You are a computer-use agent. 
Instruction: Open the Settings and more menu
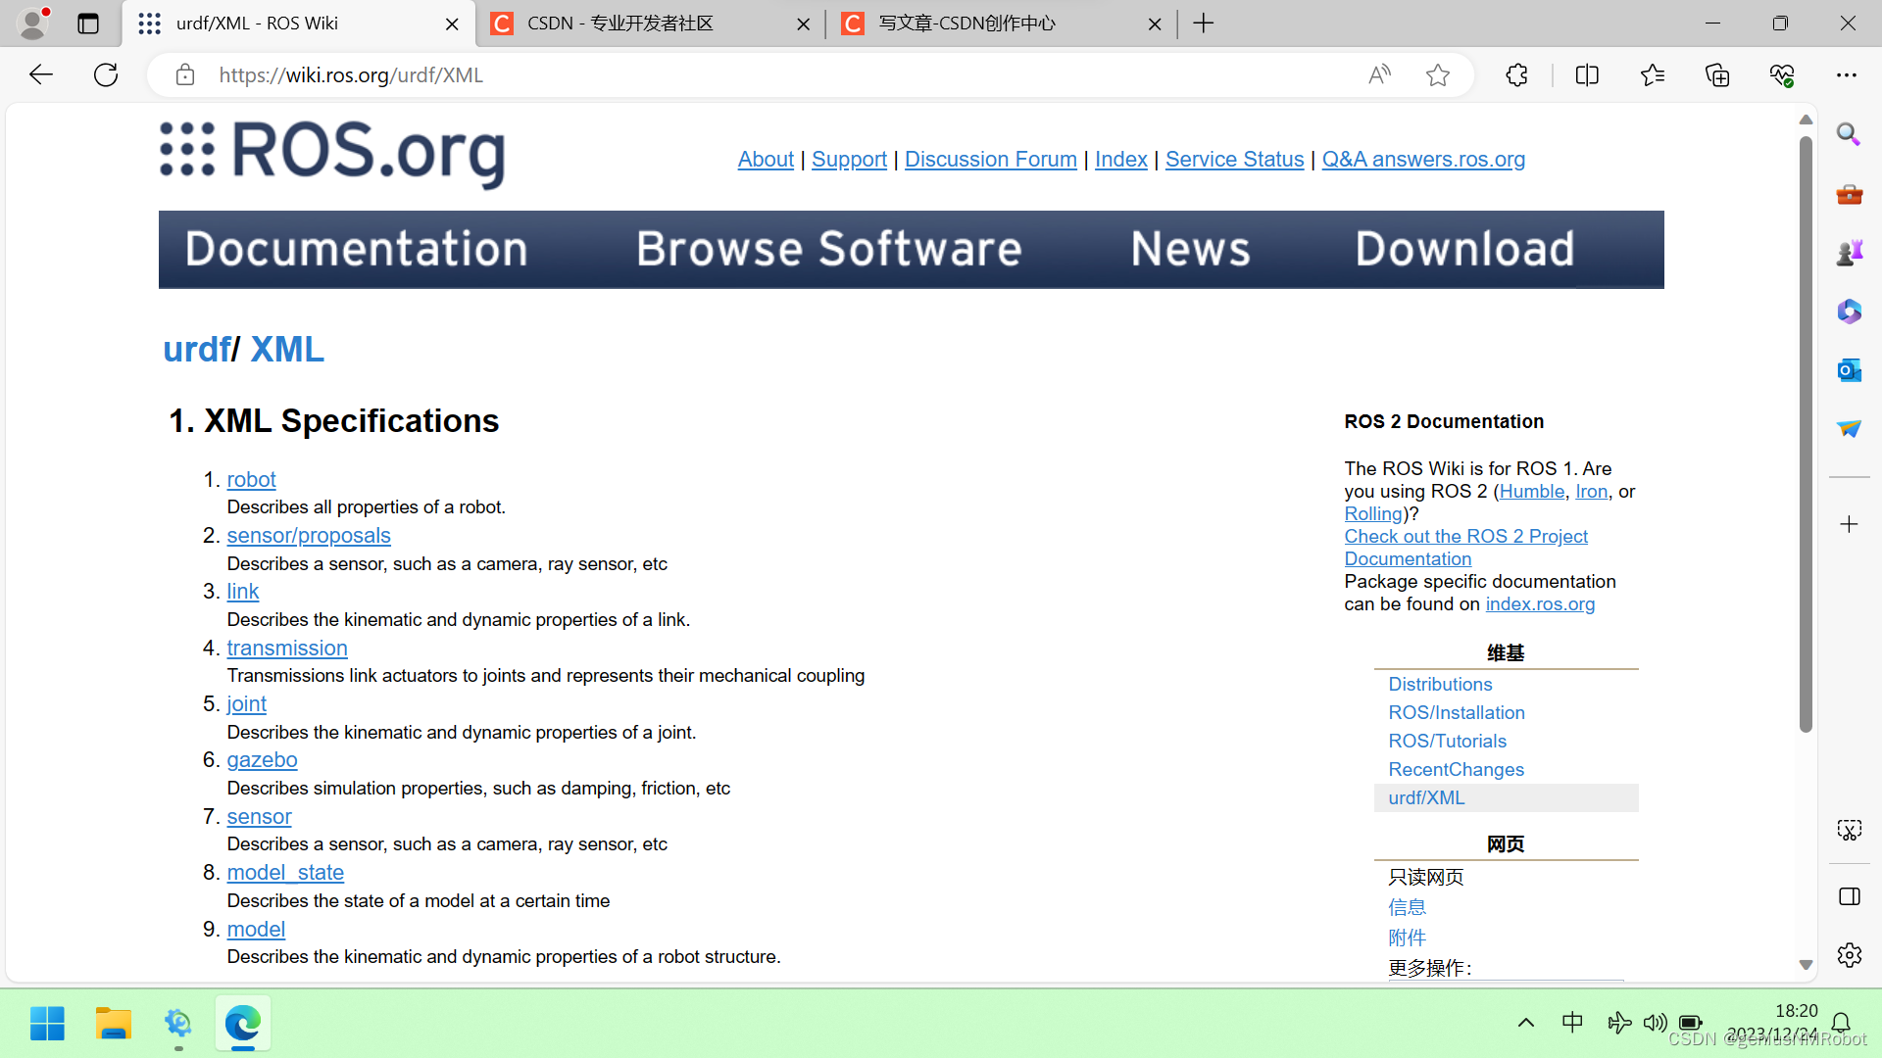[1848, 74]
